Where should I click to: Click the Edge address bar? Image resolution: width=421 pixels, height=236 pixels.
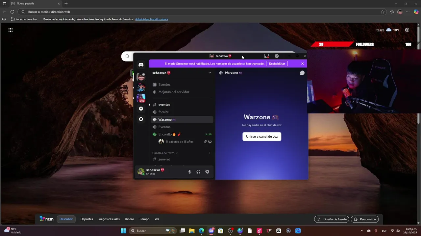[202, 12]
